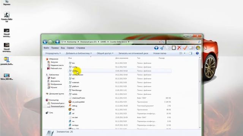Select the css_autoupdater application icon

point(70,102)
